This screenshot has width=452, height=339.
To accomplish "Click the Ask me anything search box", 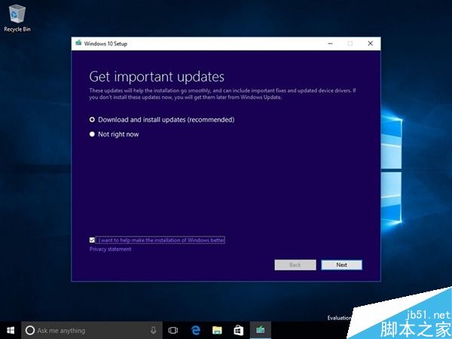I will tap(92, 331).
